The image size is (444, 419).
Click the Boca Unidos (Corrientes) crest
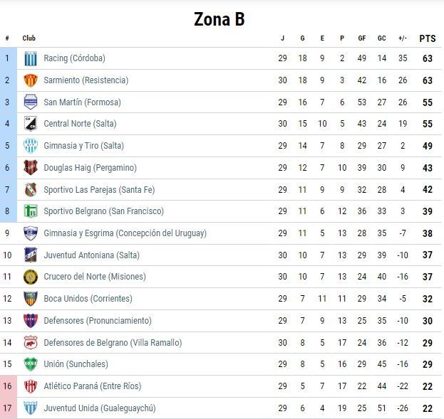tap(30, 299)
